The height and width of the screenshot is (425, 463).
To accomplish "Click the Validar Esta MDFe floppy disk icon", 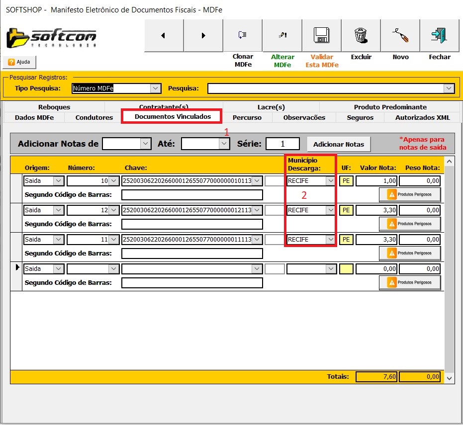I will click(321, 35).
